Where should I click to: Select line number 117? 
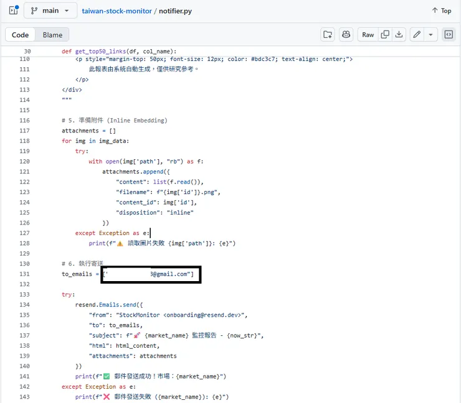[24, 131]
